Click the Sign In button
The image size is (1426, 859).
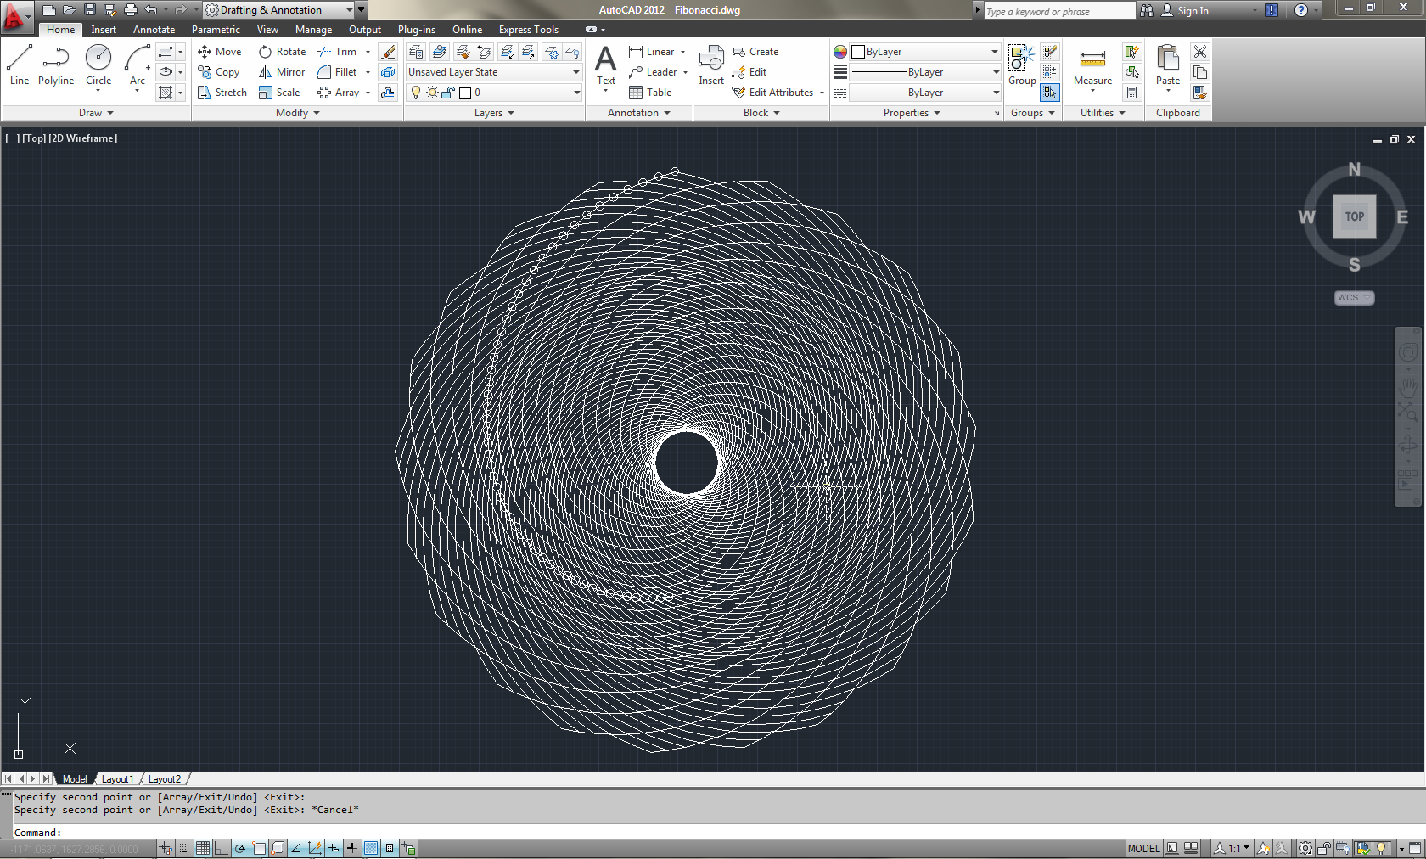click(1185, 10)
